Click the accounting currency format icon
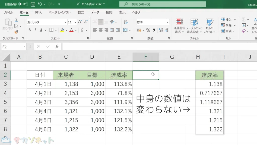Image resolution: width=257 pixels, height=145 pixels. 139,30
